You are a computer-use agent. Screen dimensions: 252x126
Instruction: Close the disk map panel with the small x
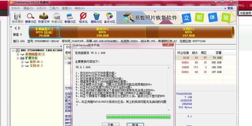point(11,27)
